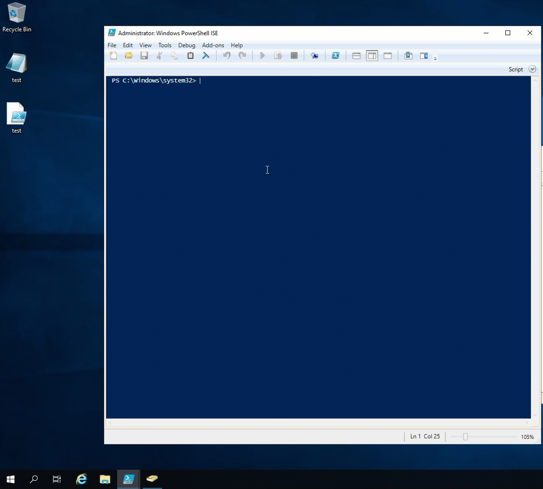This screenshot has height=489, width=543.
Task: Open the Debug menu
Action: coord(187,45)
